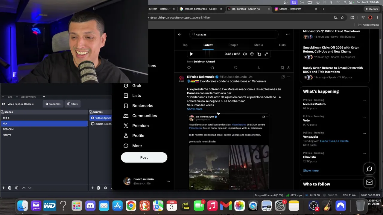
Task: Open Grok in X sidebar
Action: [x=132, y=86]
